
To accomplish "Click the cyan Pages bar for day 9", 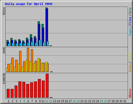I will (40, 43).
